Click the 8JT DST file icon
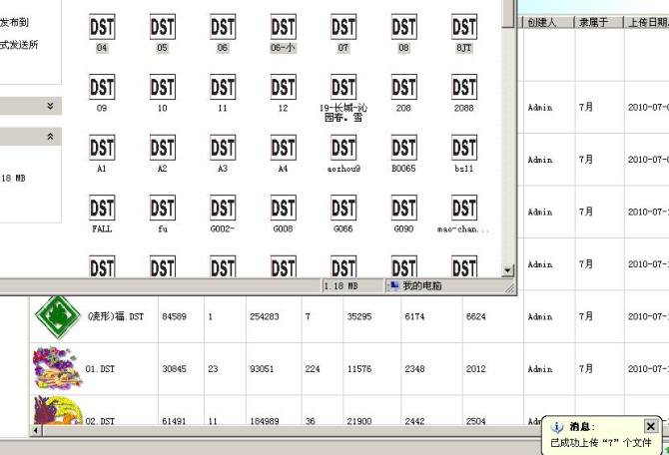 point(463,27)
